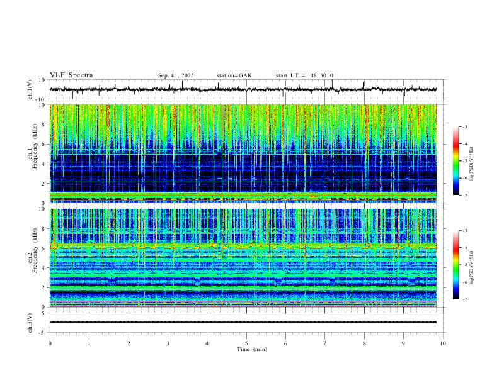Click the ch.1 color scale "log(PSD)" label
Viewport: 499px width, 385px height.
point(471,164)
